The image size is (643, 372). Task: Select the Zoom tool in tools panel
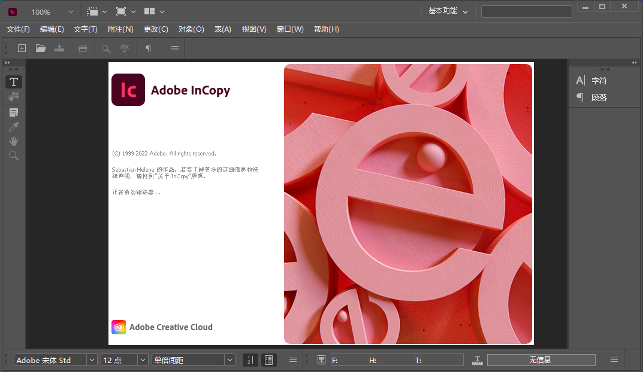(x=14, y=155)
